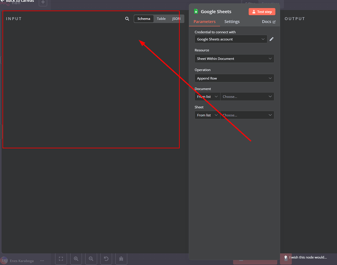
Task: Click zoom to fit canvas icon
Action: coord(61,259)
